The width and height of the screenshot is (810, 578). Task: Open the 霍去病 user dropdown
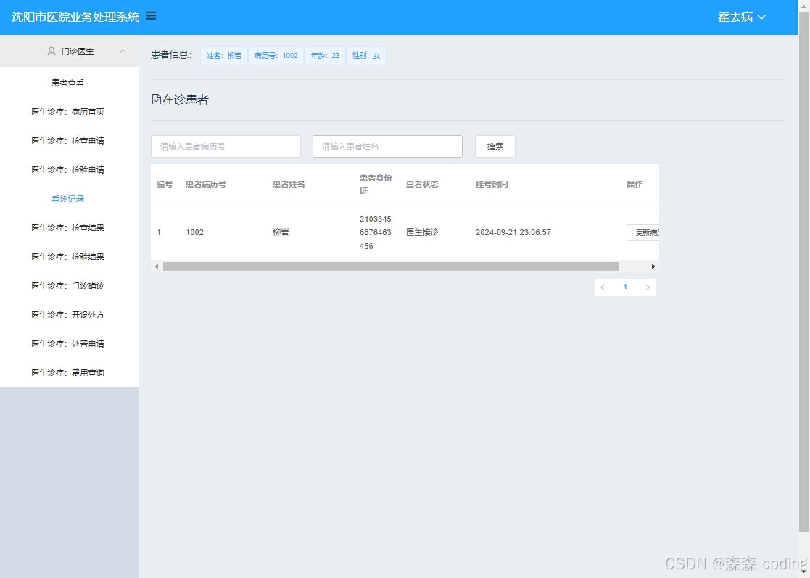(741, 17)
